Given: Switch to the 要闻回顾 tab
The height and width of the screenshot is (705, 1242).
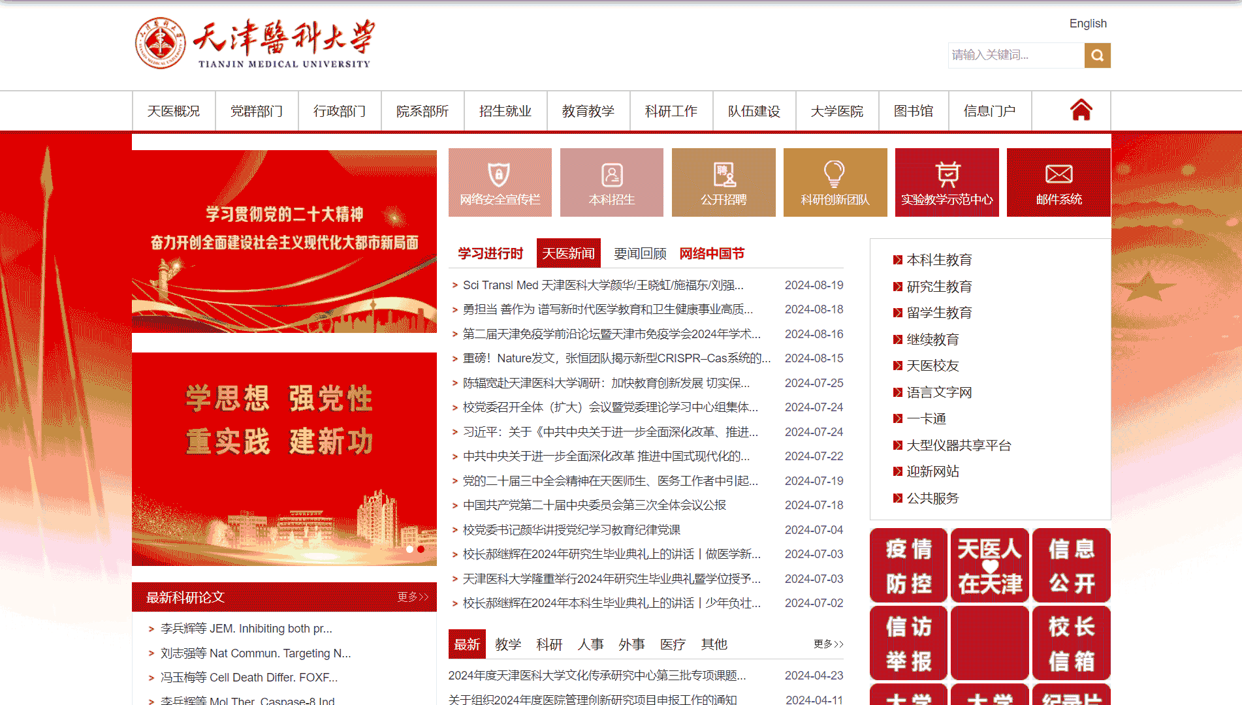Looking at the screenshot, I should pos(640,253).
